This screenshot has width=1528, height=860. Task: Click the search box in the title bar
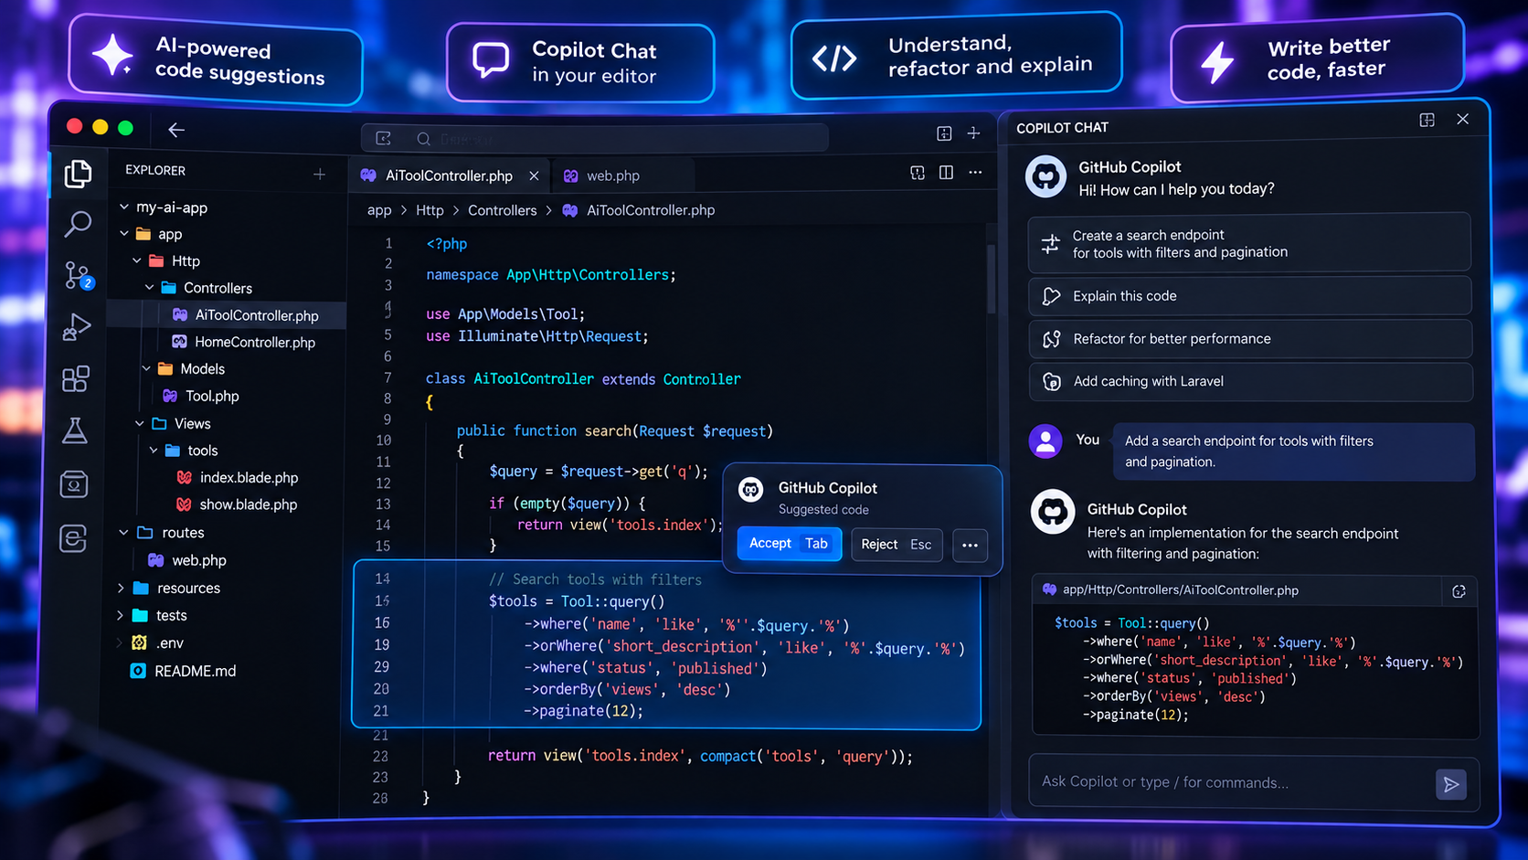click(595, 138)
